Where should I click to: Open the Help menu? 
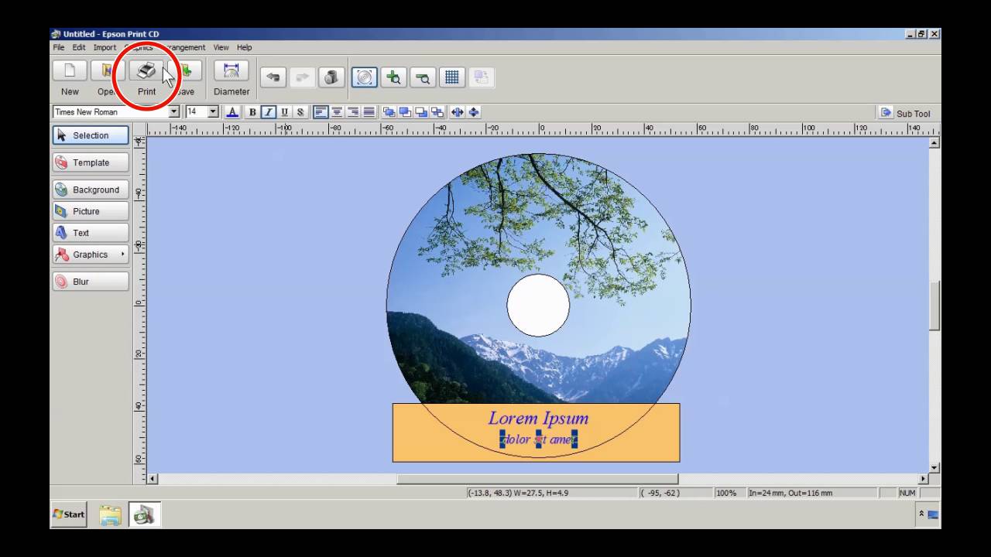245,47
